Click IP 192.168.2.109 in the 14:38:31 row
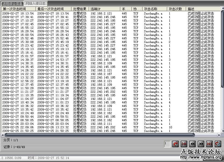 101,63
